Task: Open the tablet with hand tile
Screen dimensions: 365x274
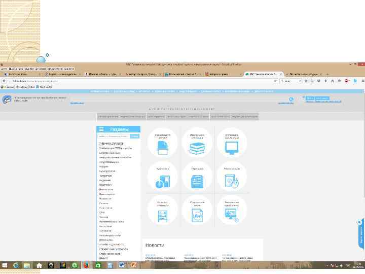Action: (232, 182)
